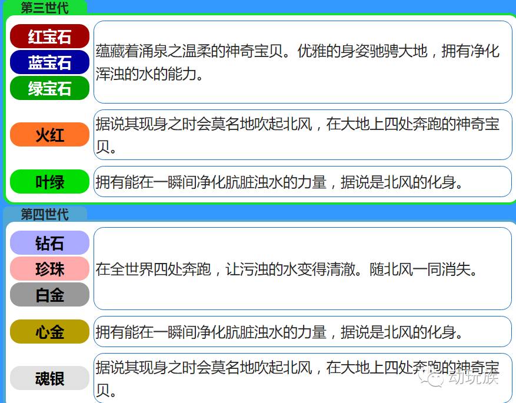Select the 火红 Pokédex description text
The width and height of the screenshot is (516, 403).
click(300, 134)
